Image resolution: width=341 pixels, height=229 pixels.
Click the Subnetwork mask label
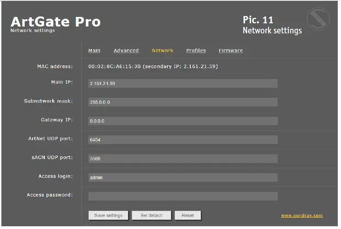pos(48,101)
